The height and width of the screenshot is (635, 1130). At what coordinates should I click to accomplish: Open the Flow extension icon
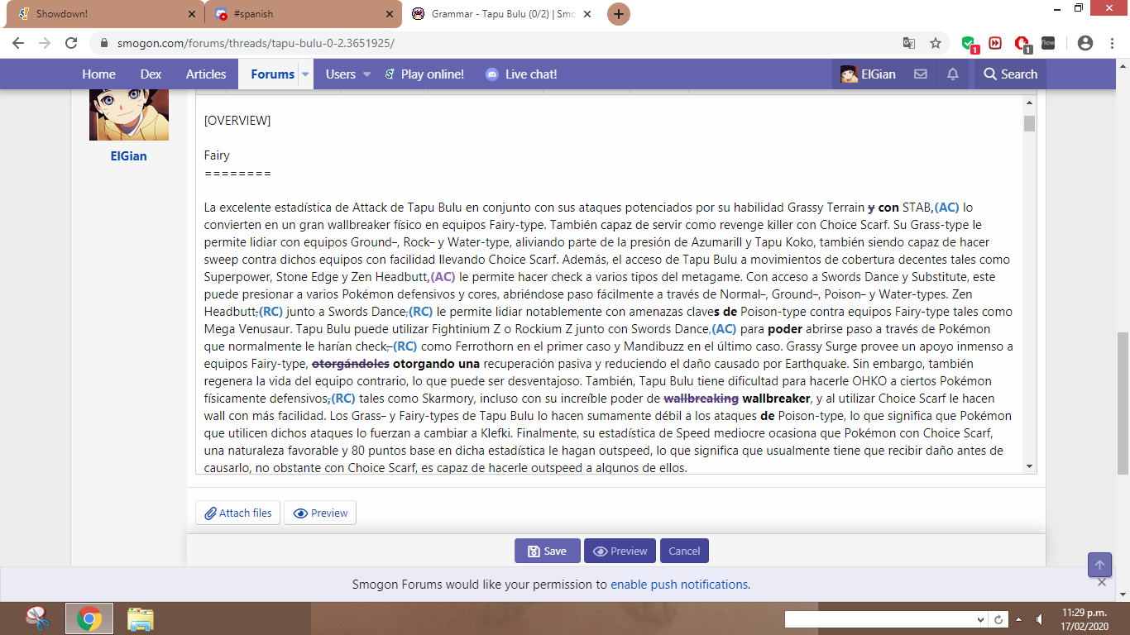click(x=1048, y=43)
